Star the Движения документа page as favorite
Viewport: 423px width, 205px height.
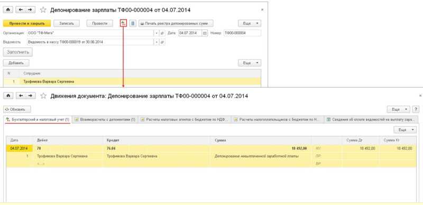[43, 96]
